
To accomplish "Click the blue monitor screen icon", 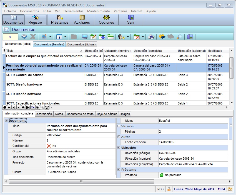I will (x=85, y=37).
